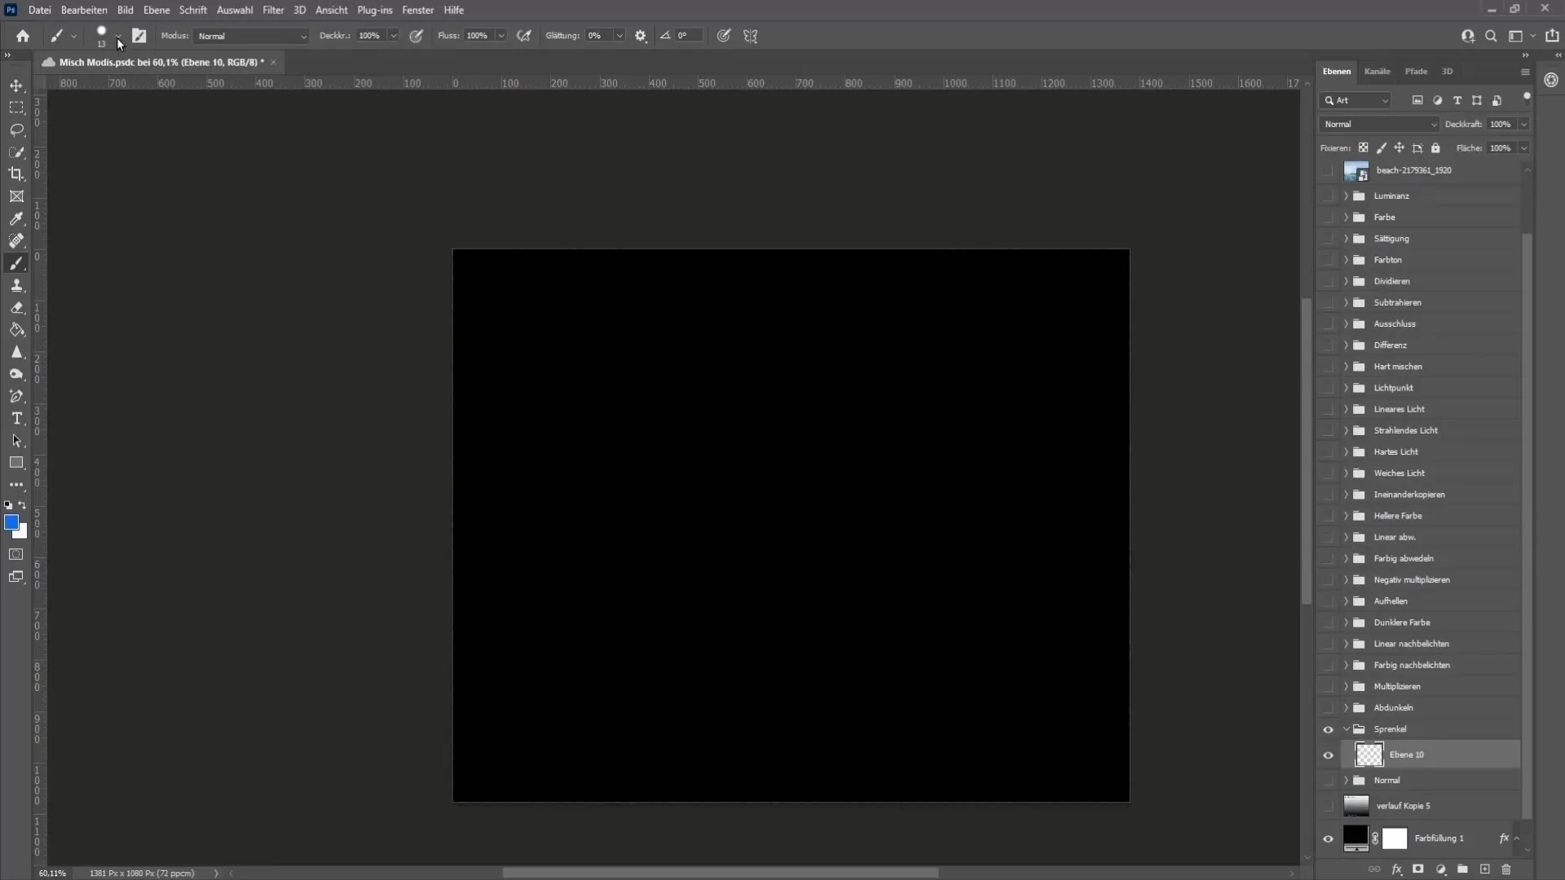Toggle visibility of Sprenlal group
This screenshot has width=1565, height=880.
click(1328, 728)
